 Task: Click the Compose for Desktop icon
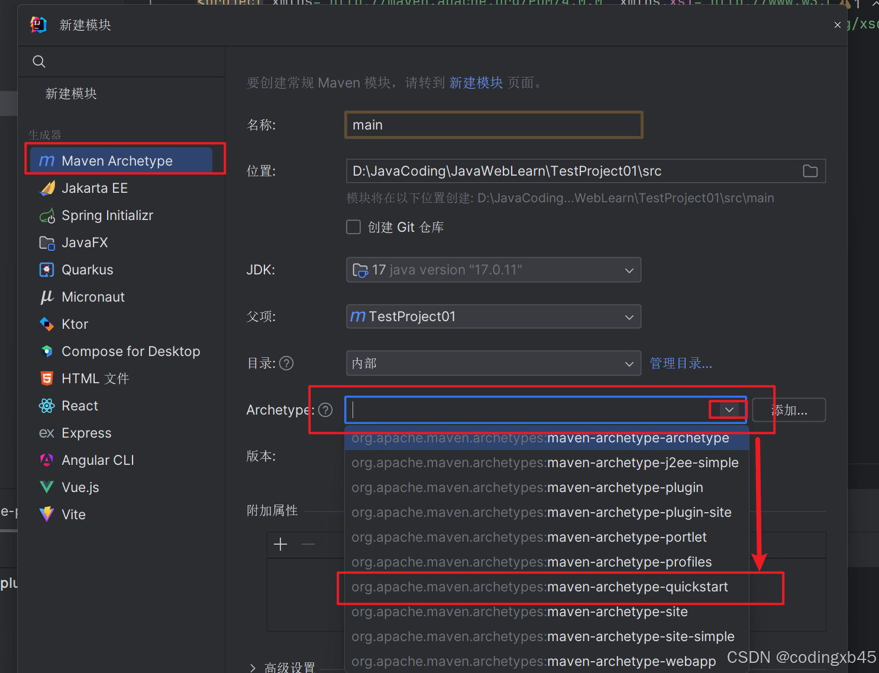pyautogui.click(x=47, y=351)
